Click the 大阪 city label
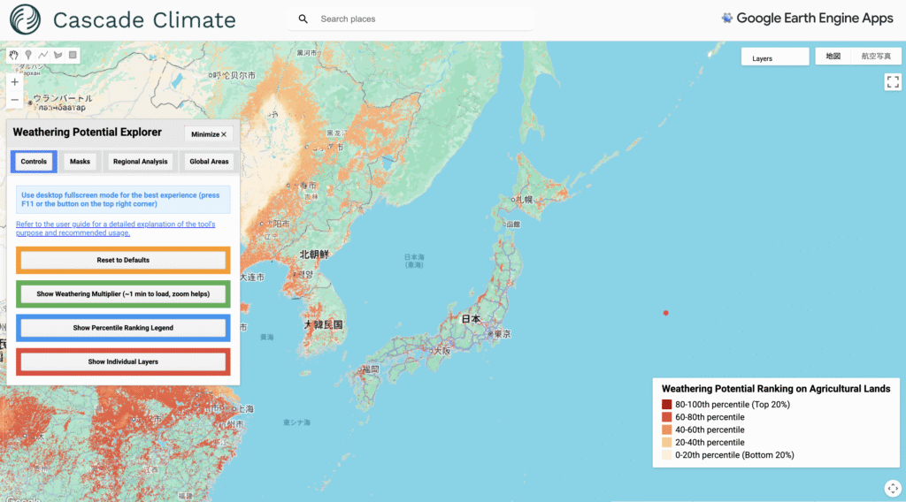The height and width of the screenshot is (502, 906). click(x=442, y=351)
